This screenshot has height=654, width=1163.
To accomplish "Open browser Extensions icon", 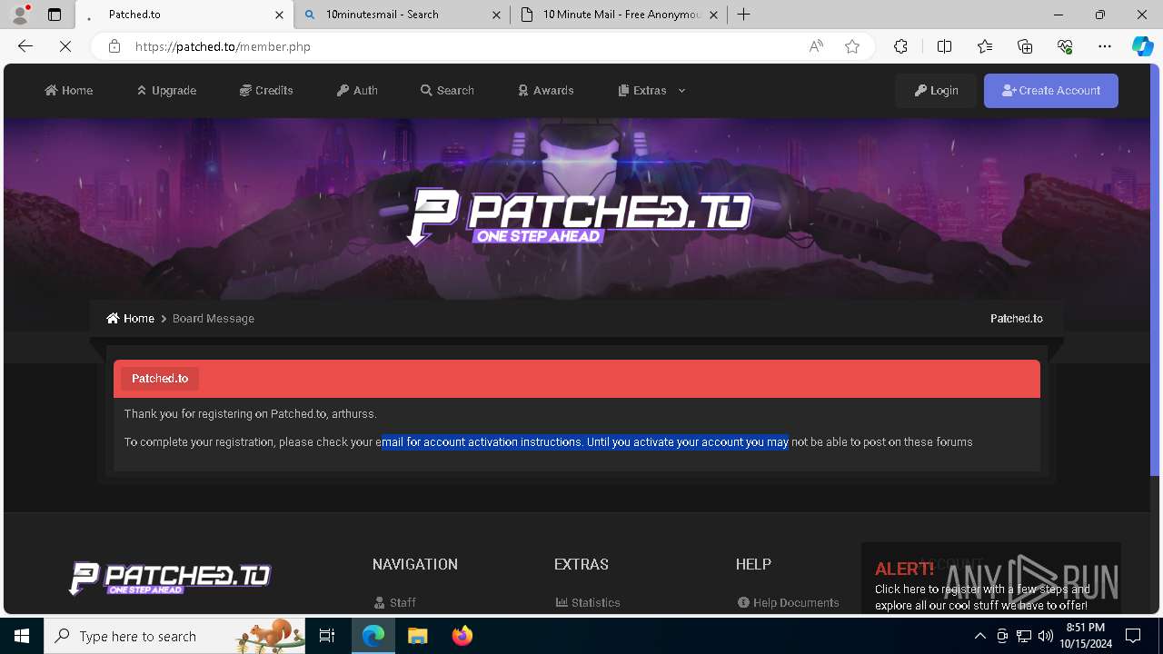I will 900,46.
